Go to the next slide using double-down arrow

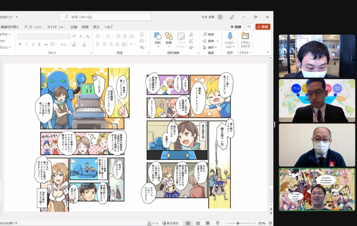[x=271, y=213]
